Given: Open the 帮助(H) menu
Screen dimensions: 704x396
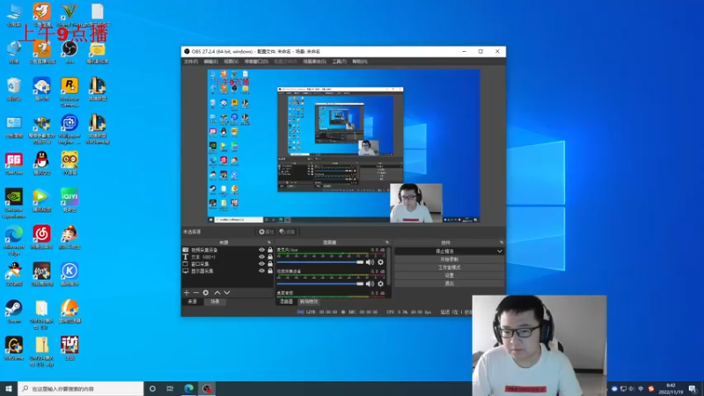Looking at the screenshot, I should pos(360,62).
